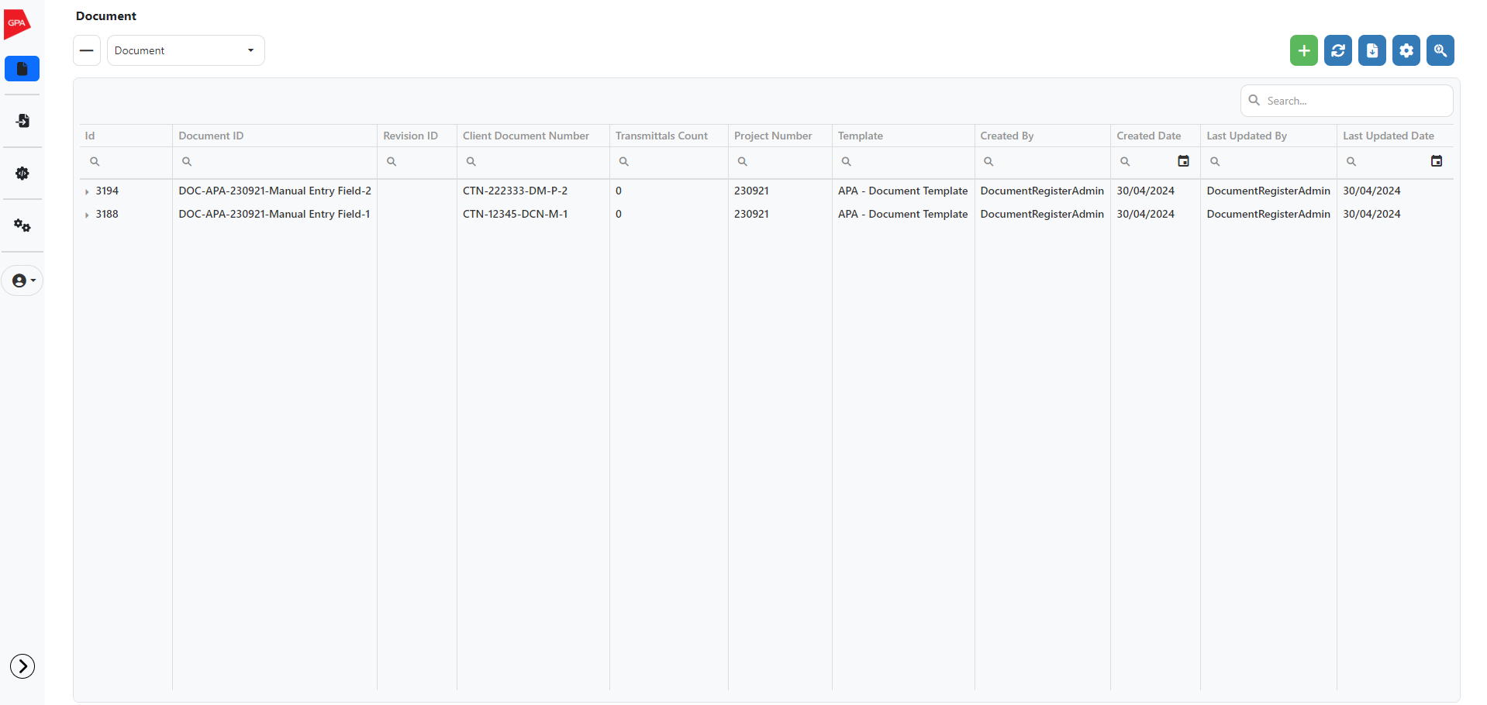Screen dimensions: 1487x705
Task: Click the code gear sidebar icon
Action: [22, 174]
